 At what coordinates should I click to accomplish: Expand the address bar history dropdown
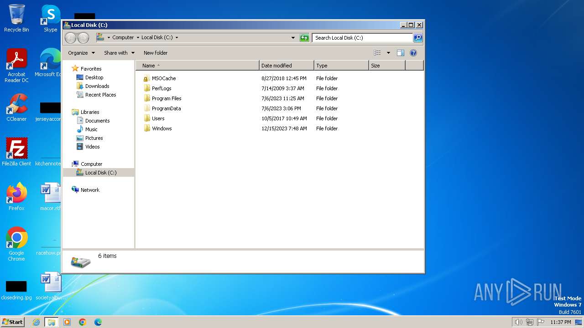click(293, 38)
